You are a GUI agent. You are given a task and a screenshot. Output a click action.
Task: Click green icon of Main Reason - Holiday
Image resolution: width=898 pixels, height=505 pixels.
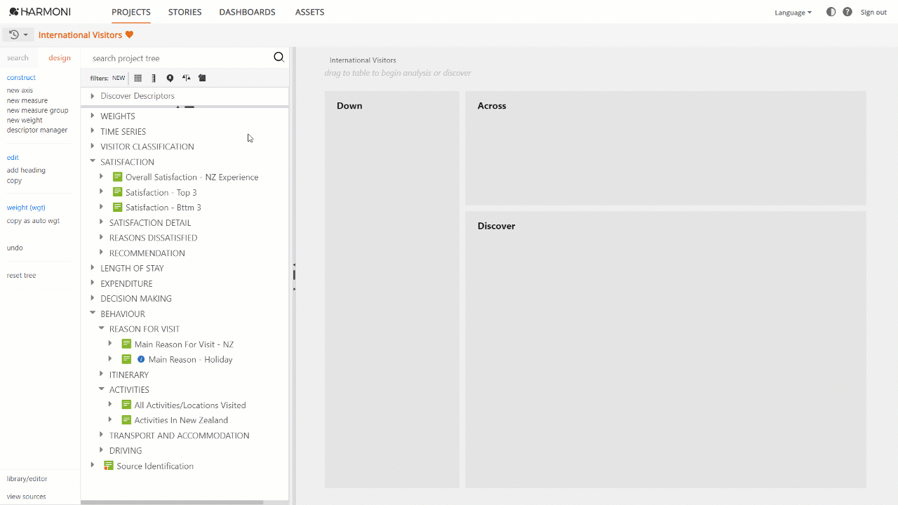point(126,359)
